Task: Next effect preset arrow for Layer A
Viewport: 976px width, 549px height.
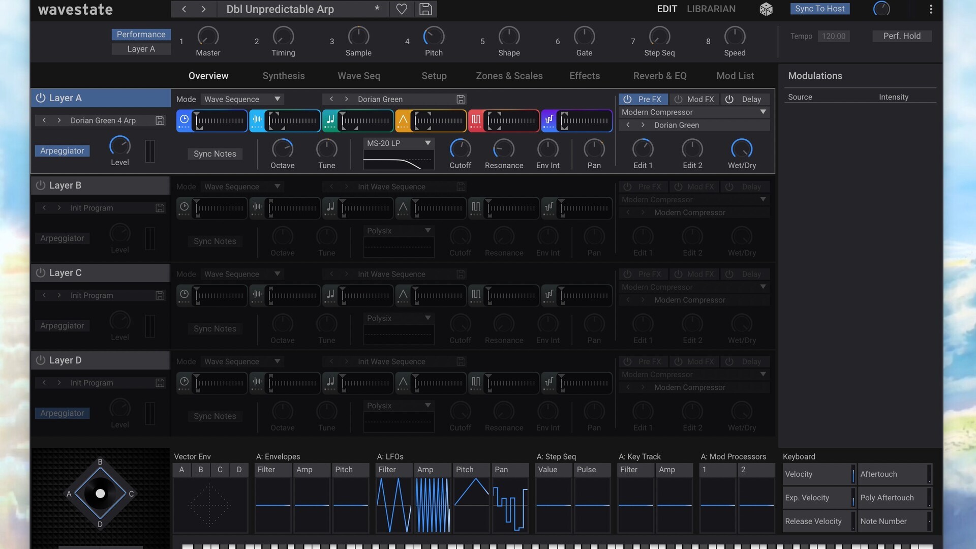Action: [x=643, y=125]
